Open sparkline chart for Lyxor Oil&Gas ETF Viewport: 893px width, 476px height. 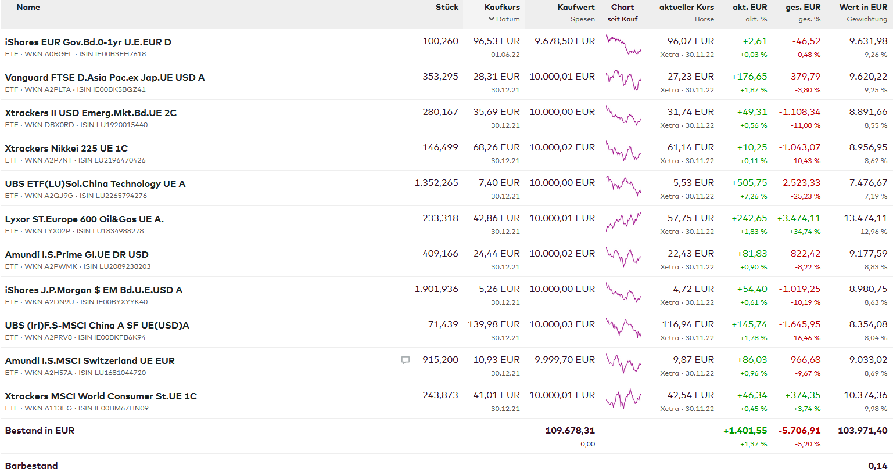coord(623,222)
